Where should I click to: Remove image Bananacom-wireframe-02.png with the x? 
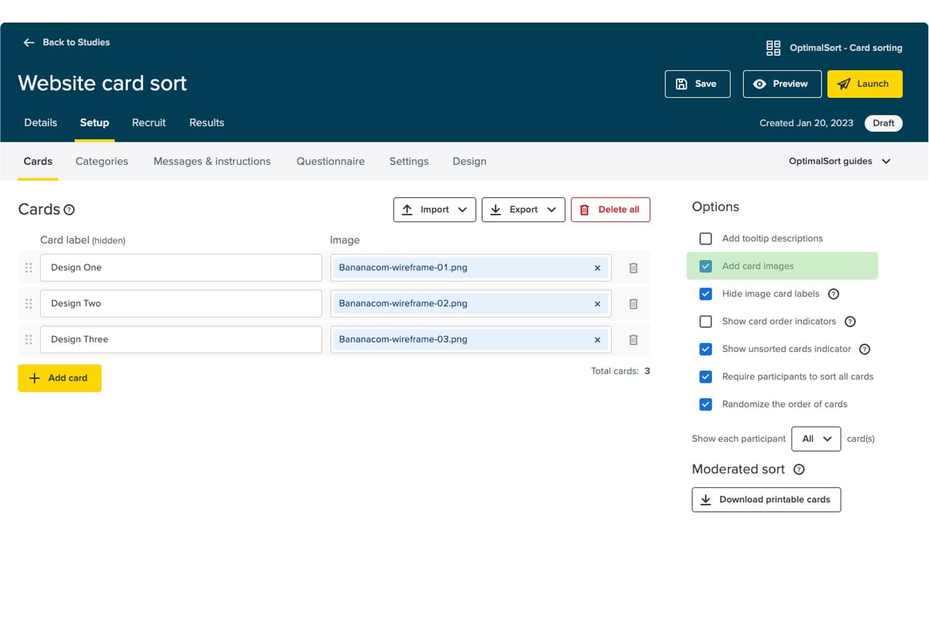tap(598, 304)
